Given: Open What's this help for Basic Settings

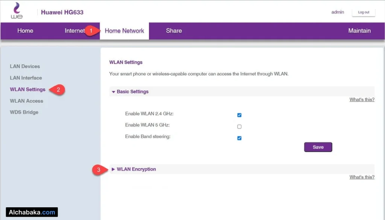Looking at the screenshot, I should pyautogui.click(x=362, y=99).
